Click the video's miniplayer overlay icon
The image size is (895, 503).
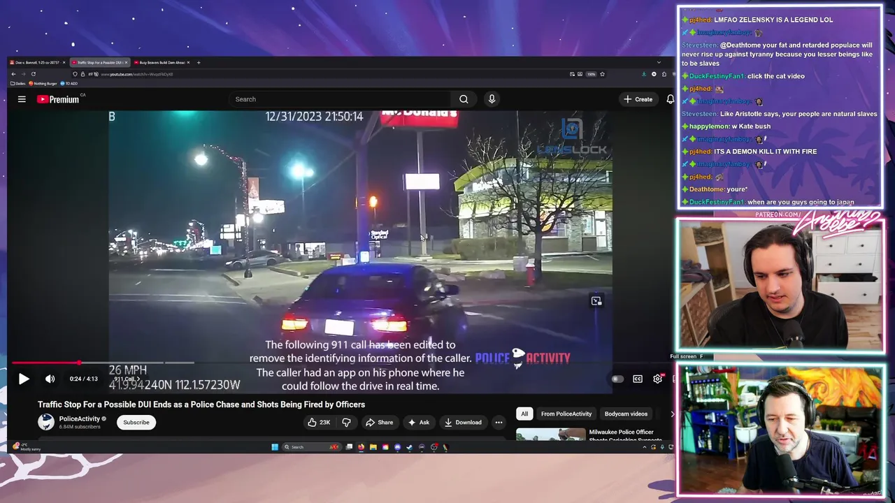point(596,301)
